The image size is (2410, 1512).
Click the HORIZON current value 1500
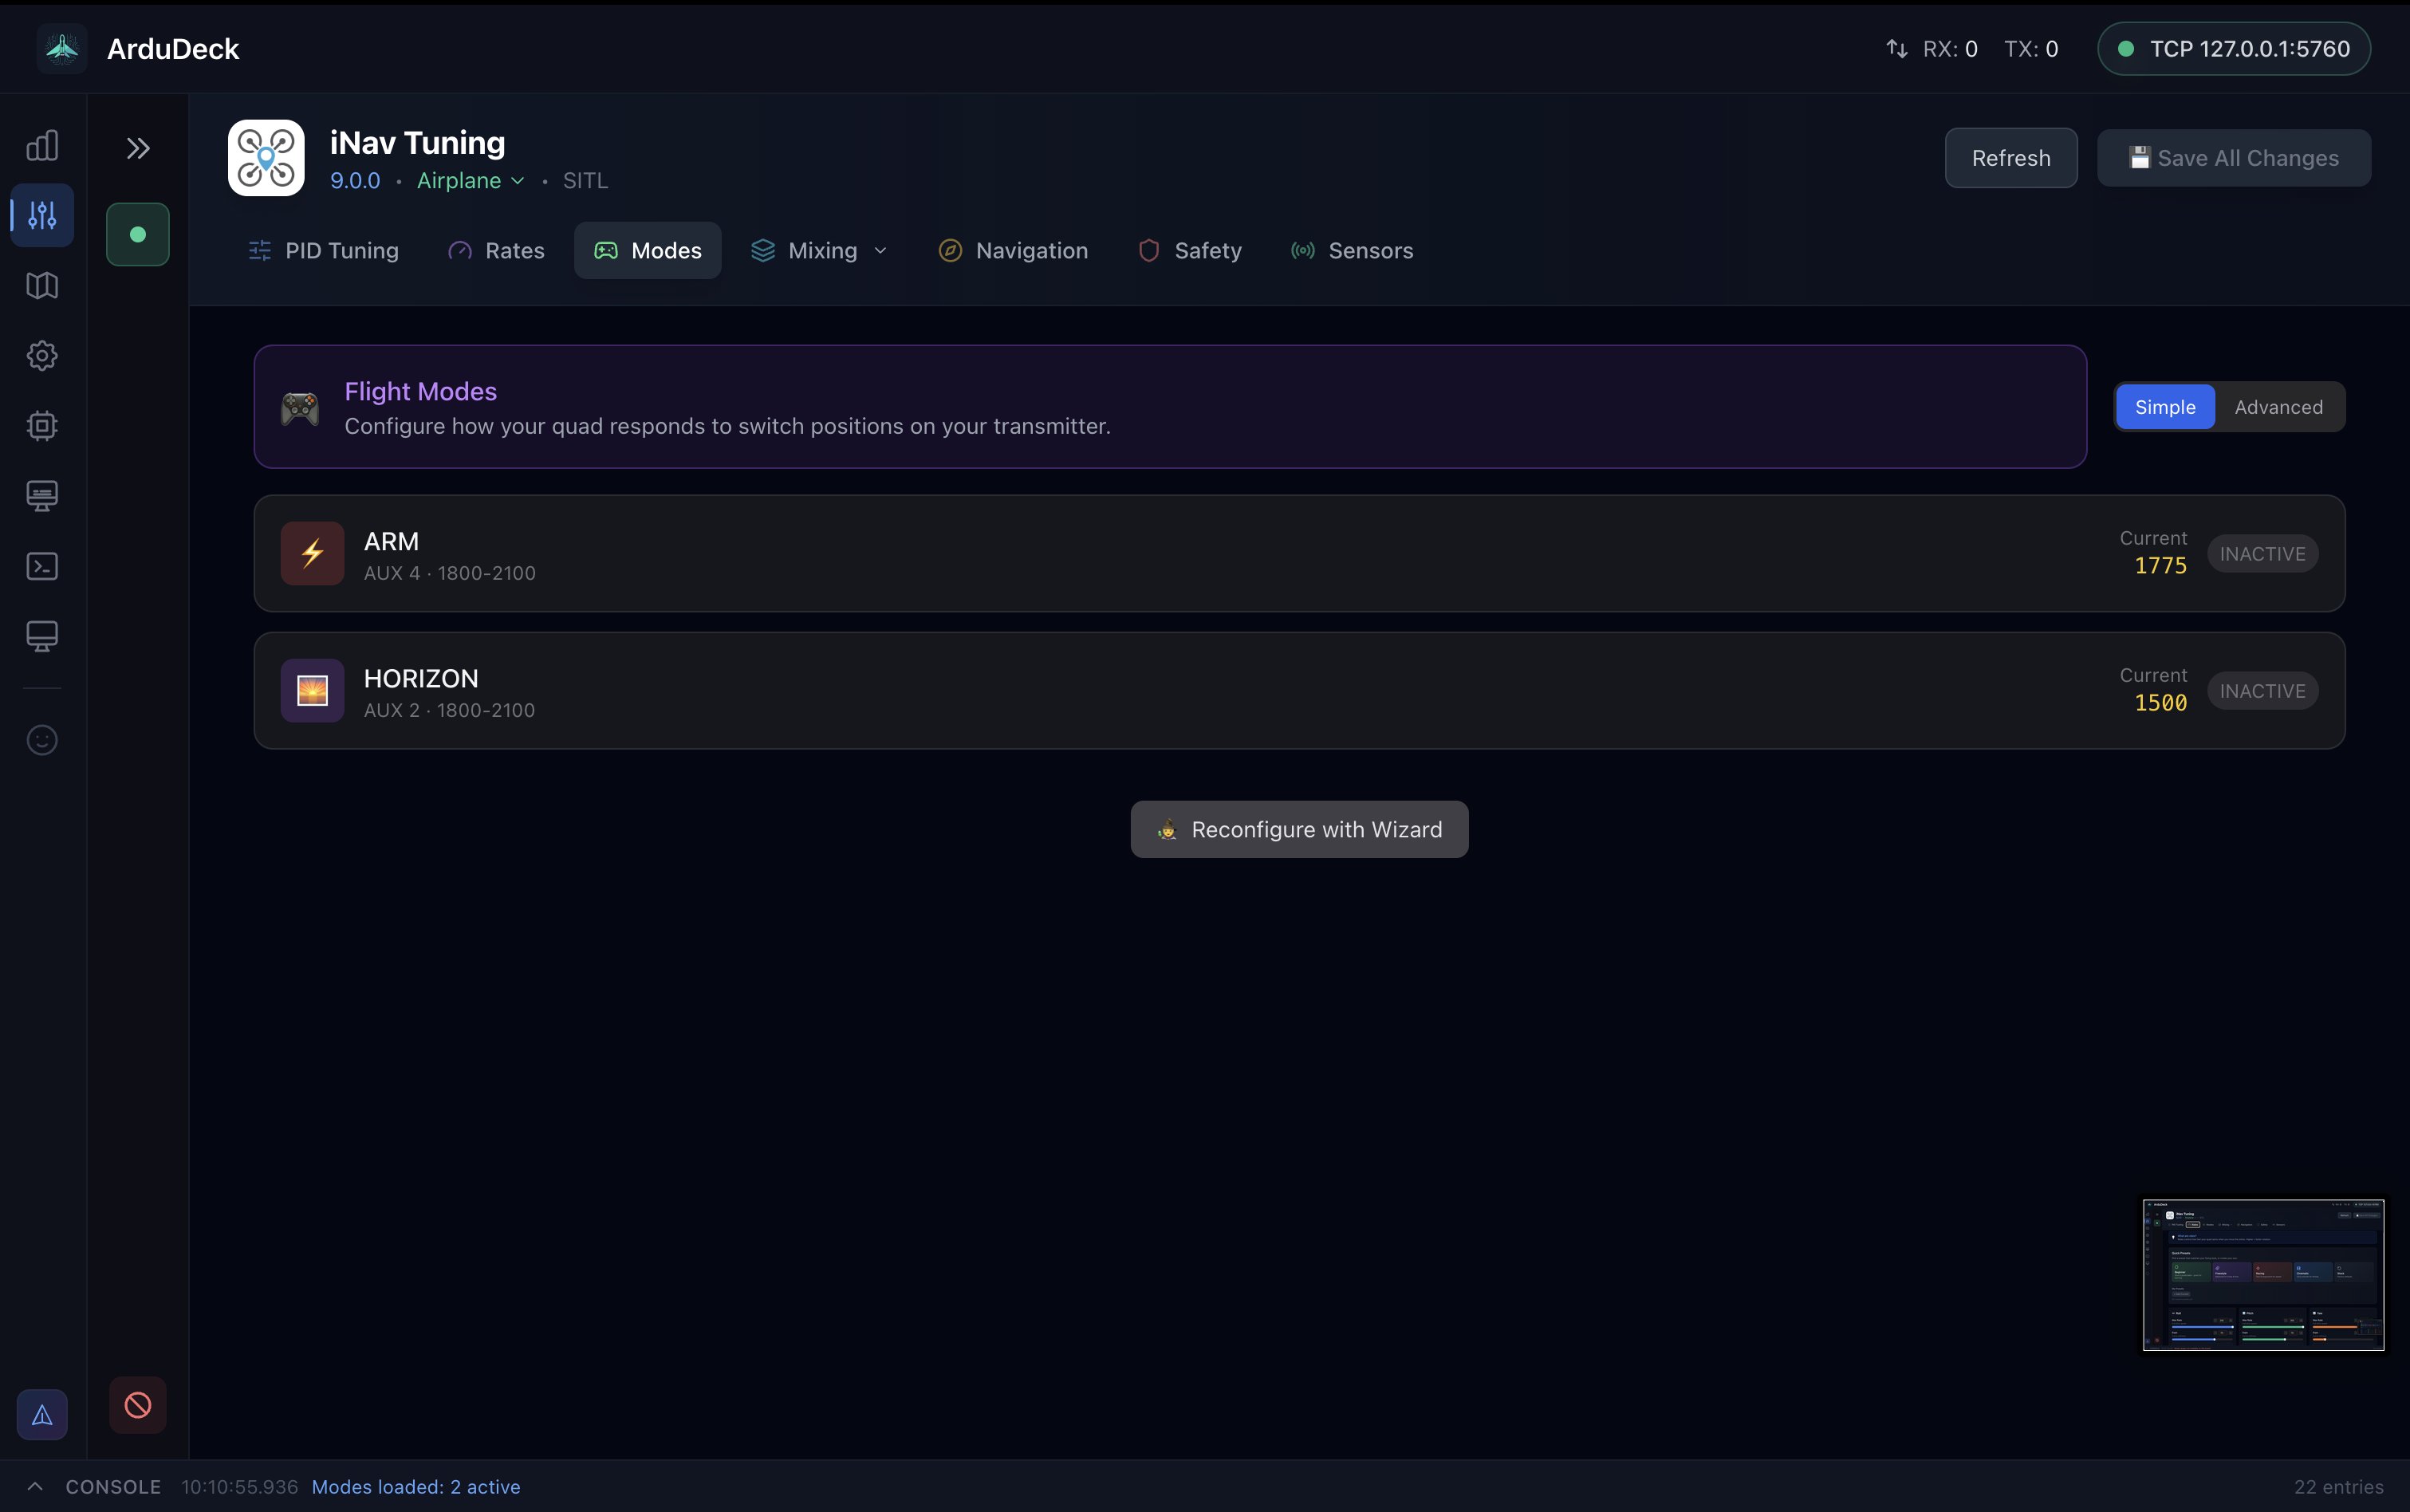(2160, 703)
